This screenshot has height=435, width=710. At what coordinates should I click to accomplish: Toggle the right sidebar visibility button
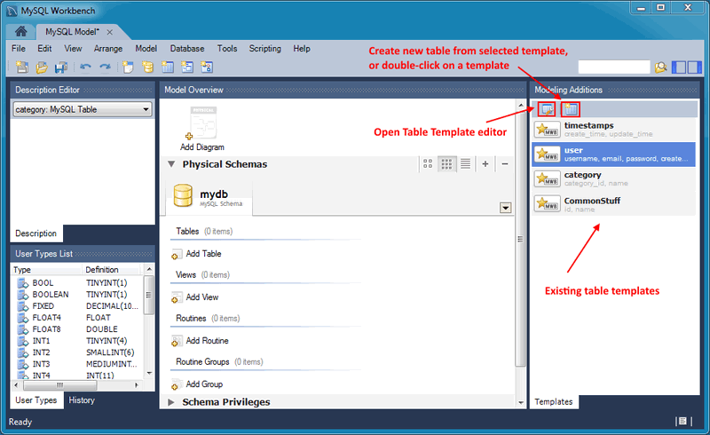click(694, 67)
